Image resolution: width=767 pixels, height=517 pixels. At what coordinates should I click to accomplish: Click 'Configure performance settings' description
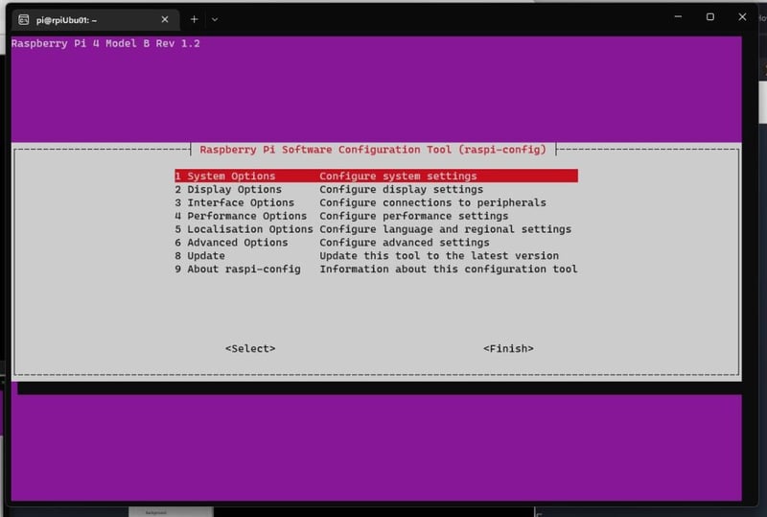(x=414, y=216)
